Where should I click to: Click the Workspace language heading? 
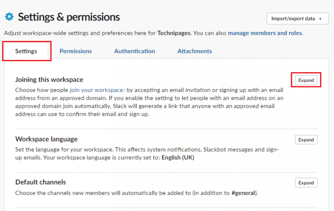pyautogui.click(x=47, y=139)
